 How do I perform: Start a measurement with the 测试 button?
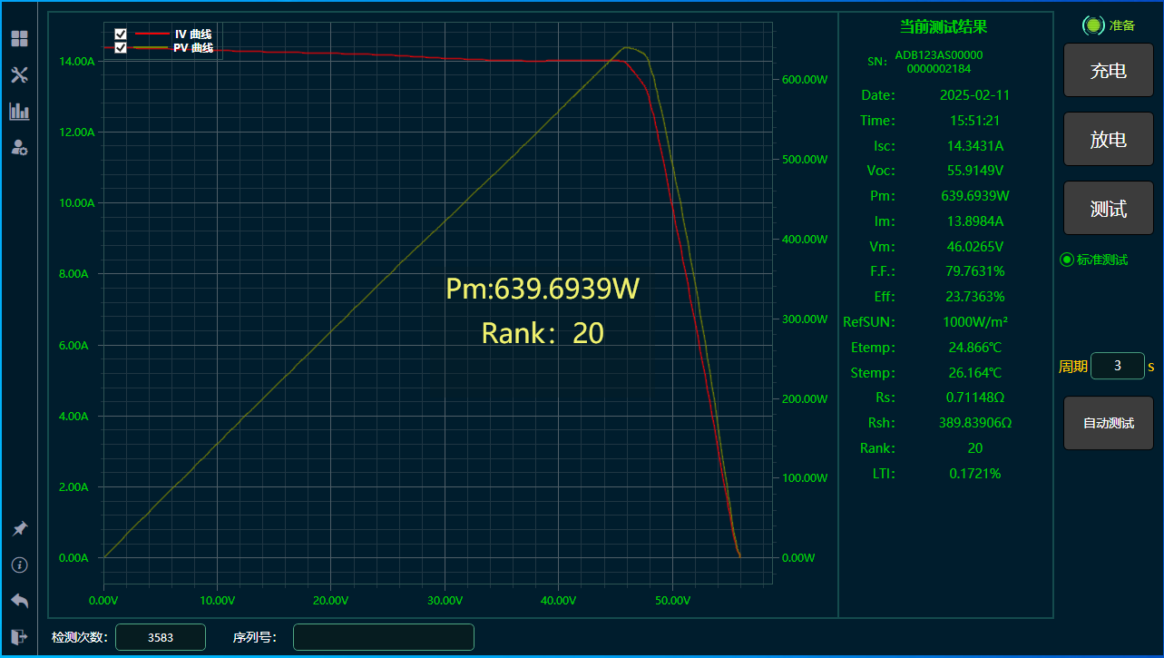click(1108, 209)
